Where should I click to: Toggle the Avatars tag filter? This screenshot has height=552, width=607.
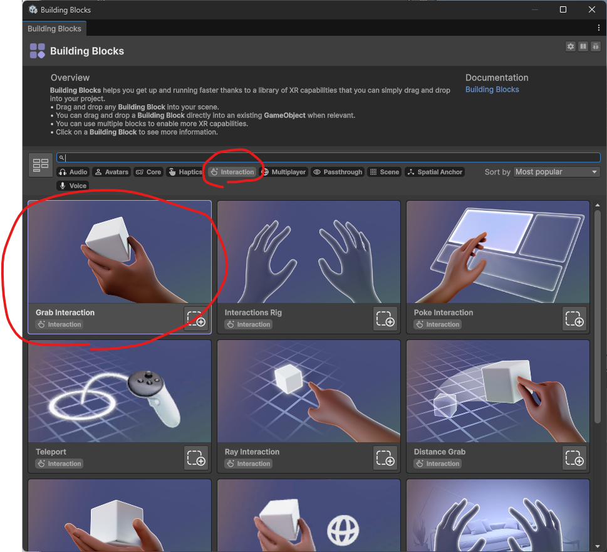pyautogui.click(x=112, y=172)
